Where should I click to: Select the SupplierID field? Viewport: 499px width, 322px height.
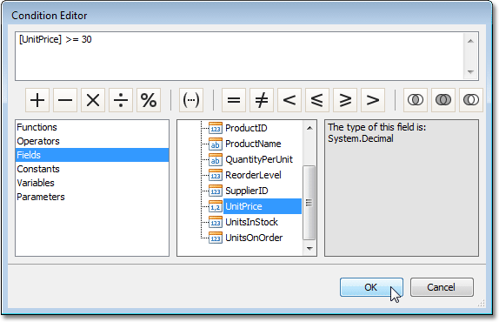(247, 191)
